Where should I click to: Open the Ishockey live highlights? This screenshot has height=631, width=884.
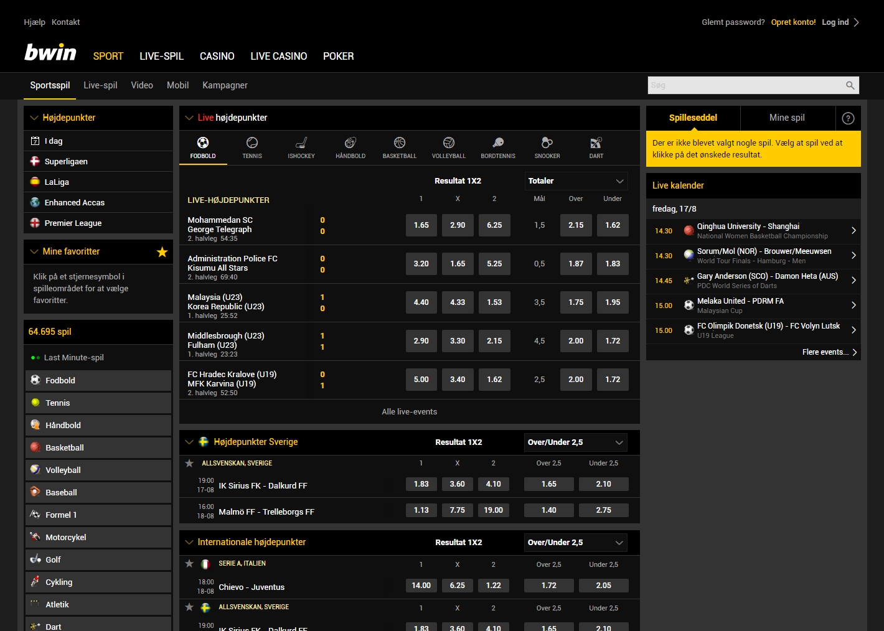pyautogui.click(x=301, y=147)
